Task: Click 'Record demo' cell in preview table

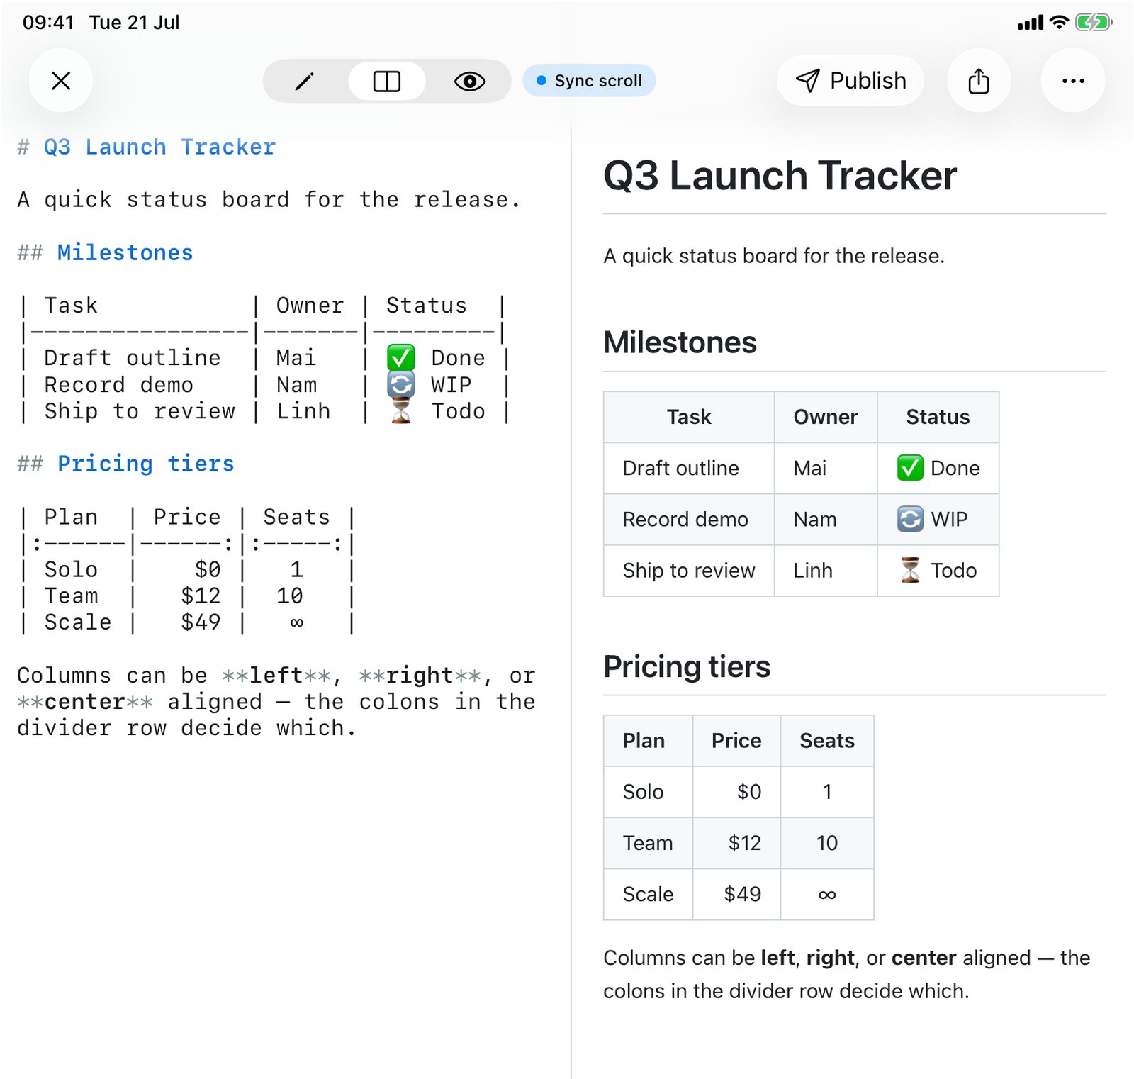Action: 689,519
